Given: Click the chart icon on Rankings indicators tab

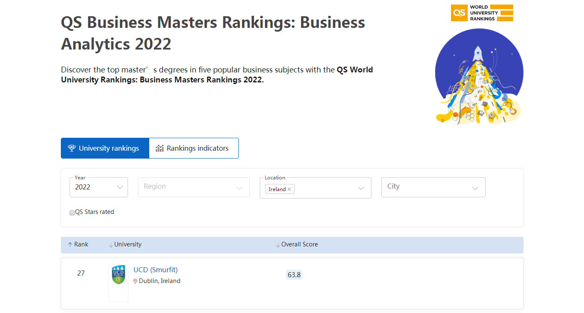Looking at the screenshot, I should click(160, 148).
